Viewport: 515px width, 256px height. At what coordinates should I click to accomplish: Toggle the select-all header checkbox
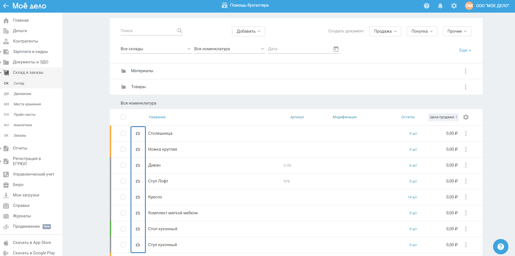123,117
